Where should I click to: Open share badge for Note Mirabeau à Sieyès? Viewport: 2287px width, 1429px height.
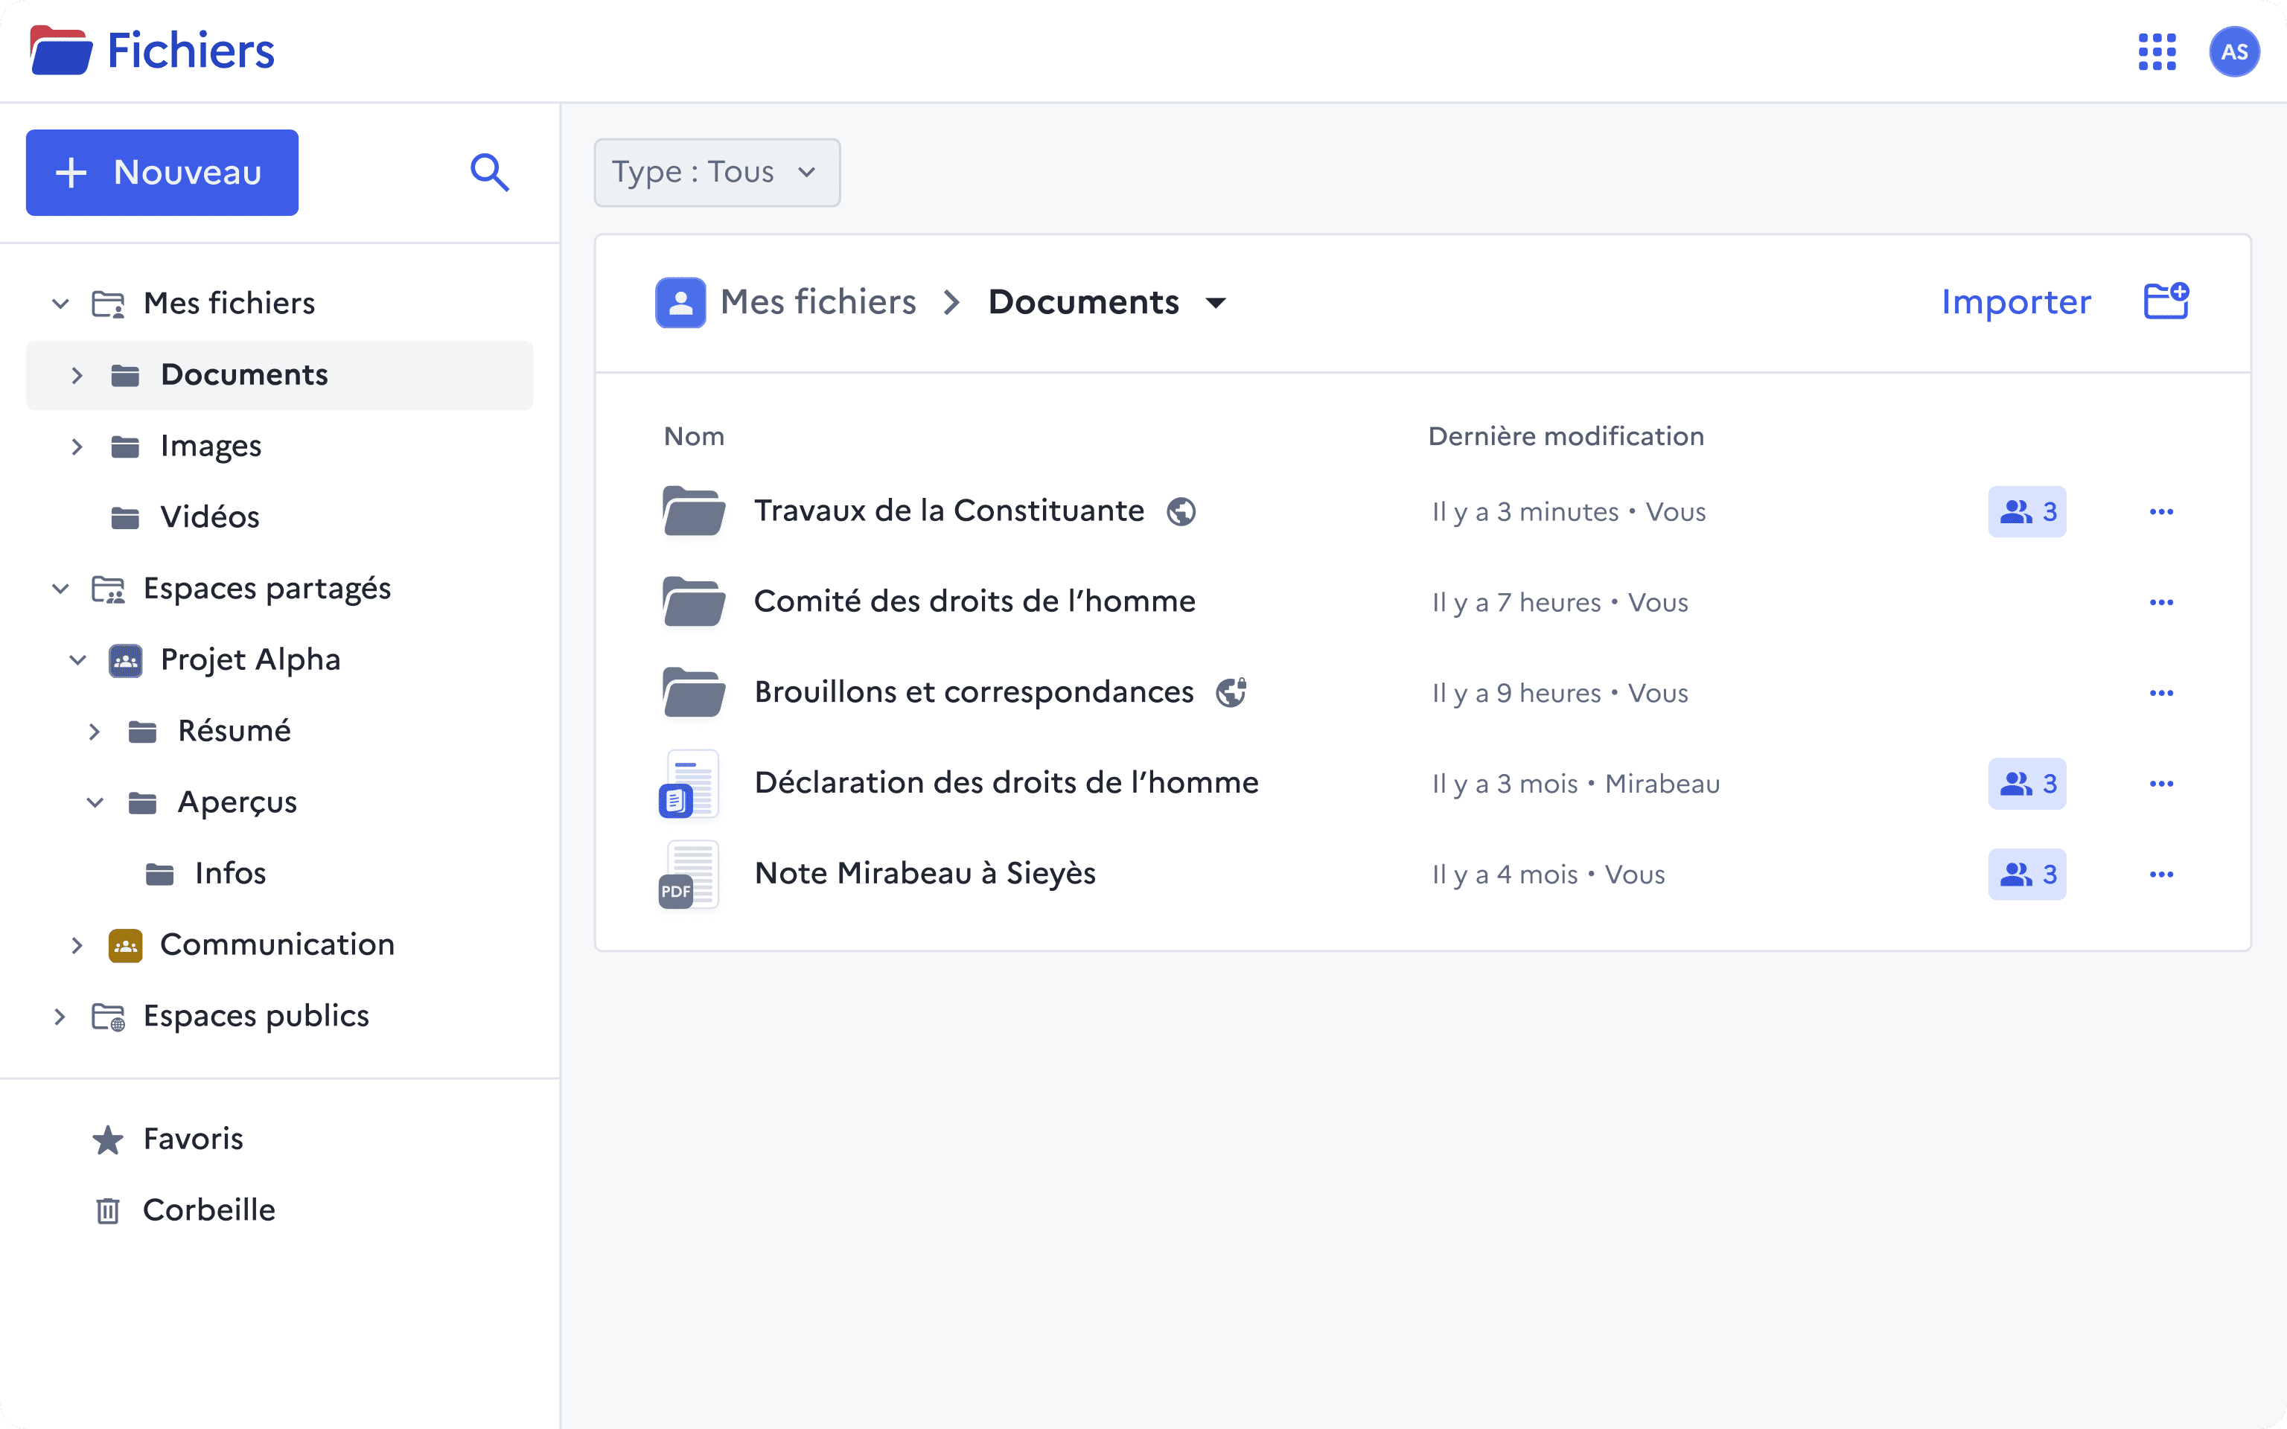pos(2026,875)
